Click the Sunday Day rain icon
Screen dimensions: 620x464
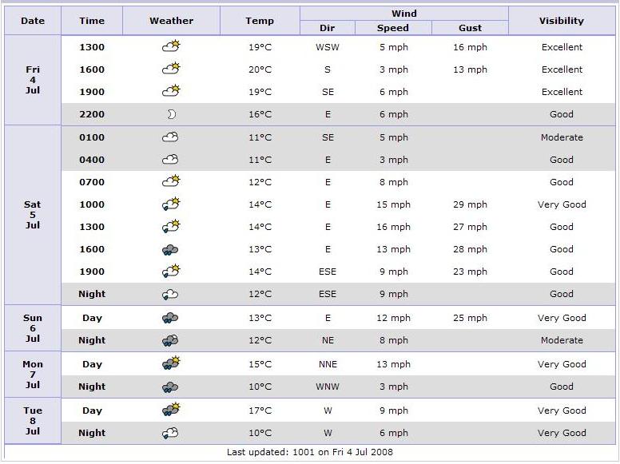click(x=170, y=318)
